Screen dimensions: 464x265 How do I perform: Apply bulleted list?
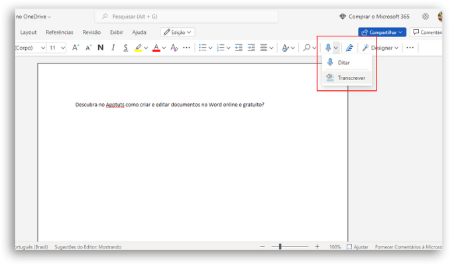203,48
